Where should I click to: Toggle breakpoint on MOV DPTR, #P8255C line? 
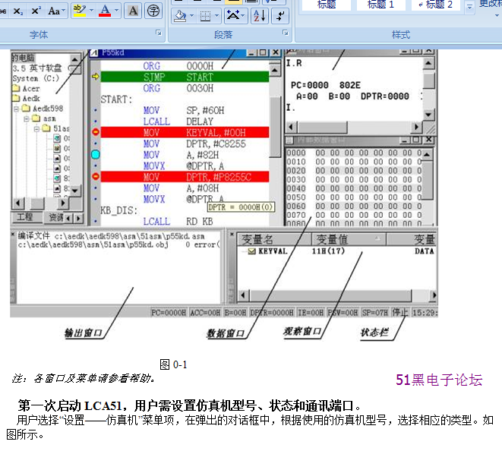(x=96, y=177)
